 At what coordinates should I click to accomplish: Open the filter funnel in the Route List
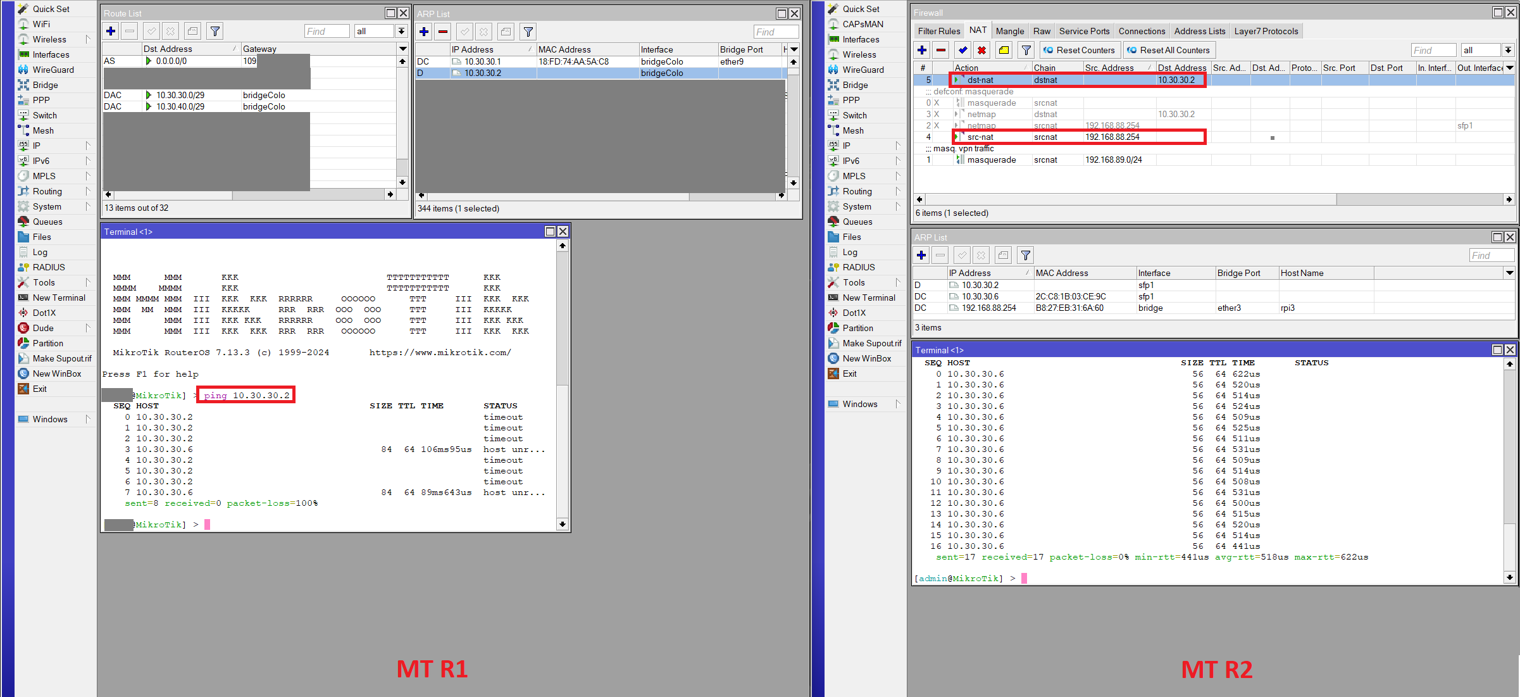coord(215,30)
